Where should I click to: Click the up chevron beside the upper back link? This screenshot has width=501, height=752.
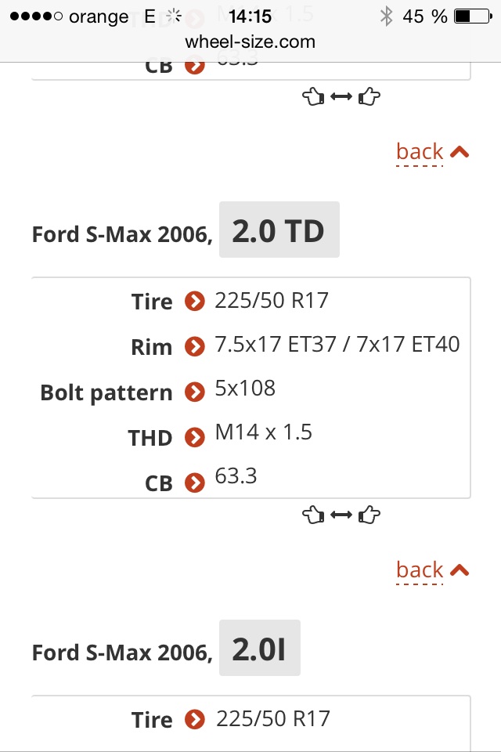(x=460, y=152)
